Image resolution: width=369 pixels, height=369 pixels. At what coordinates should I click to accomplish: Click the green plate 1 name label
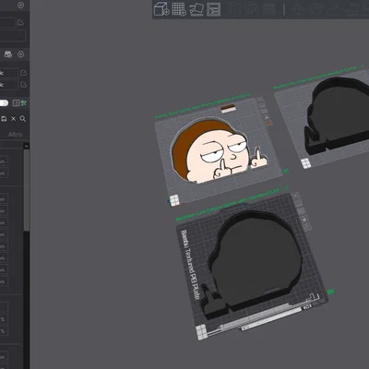[x=202, y=105]
